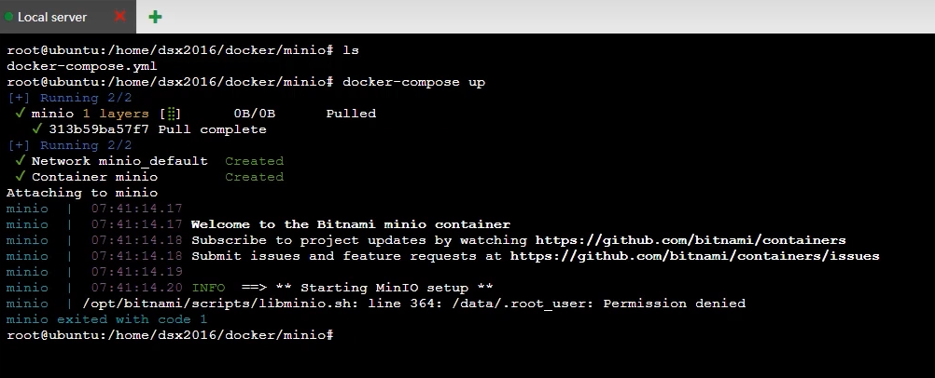Viewport: 935px width, 378px height.
Task: Click the checkmark beside minio 1 layers
Action: 21,113
